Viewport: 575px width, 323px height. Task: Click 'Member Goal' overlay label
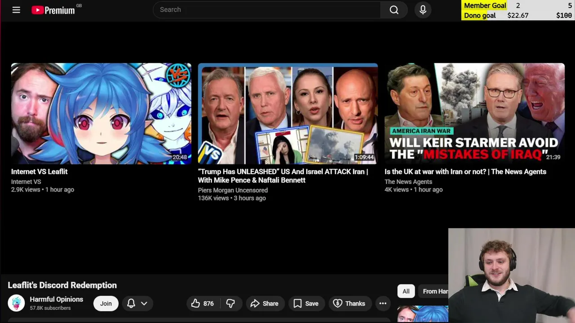point(485,5)
